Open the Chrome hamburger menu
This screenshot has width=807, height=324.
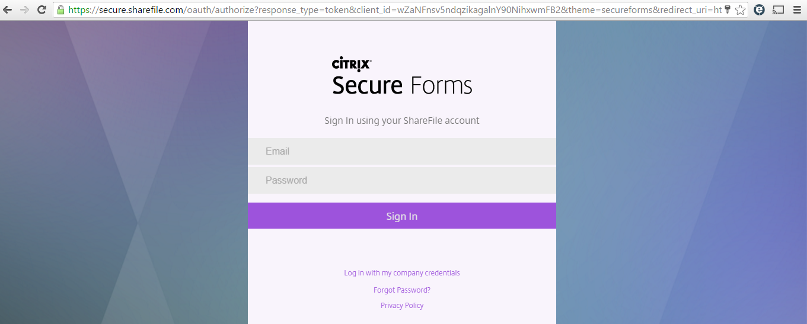click(x=797, y=9)
